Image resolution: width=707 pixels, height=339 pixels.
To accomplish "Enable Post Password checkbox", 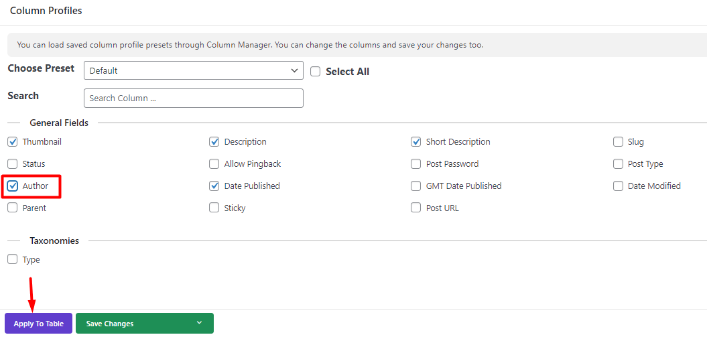I will point(415,164).
